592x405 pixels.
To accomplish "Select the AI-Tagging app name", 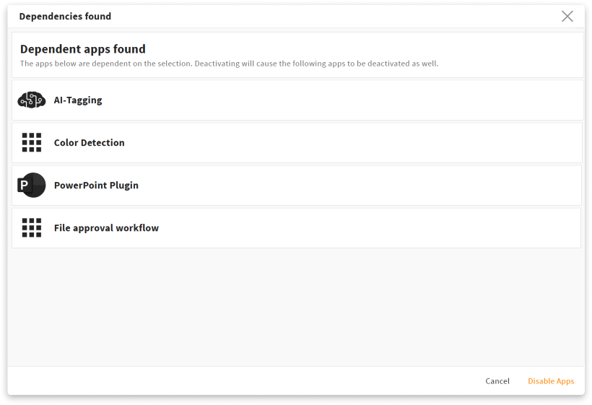I will (78, 100).
